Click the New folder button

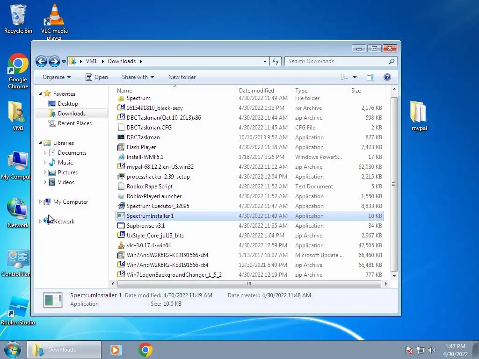coord(182,77)
